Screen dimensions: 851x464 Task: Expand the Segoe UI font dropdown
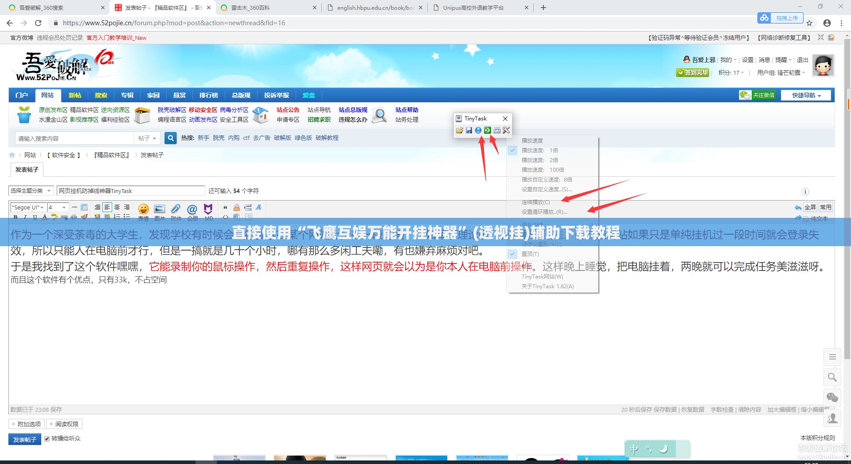click(28, 207)
